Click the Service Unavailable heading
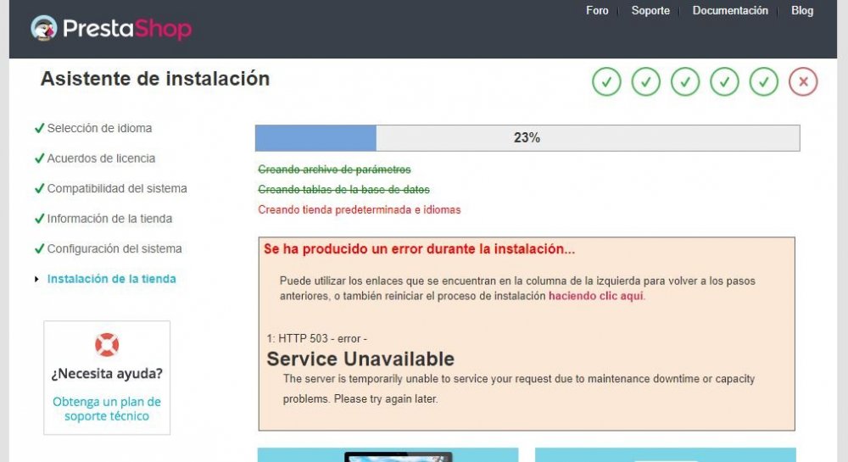 pyautogui.click(x=360, y=359)
